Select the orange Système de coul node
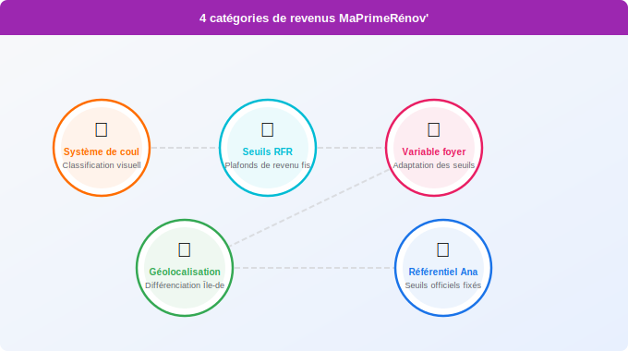This screenshot has width=628, height=351. (102, 148)
